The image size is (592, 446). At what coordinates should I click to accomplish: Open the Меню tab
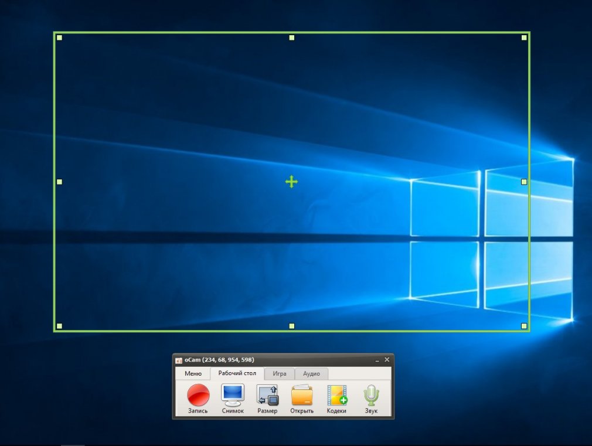193,373
